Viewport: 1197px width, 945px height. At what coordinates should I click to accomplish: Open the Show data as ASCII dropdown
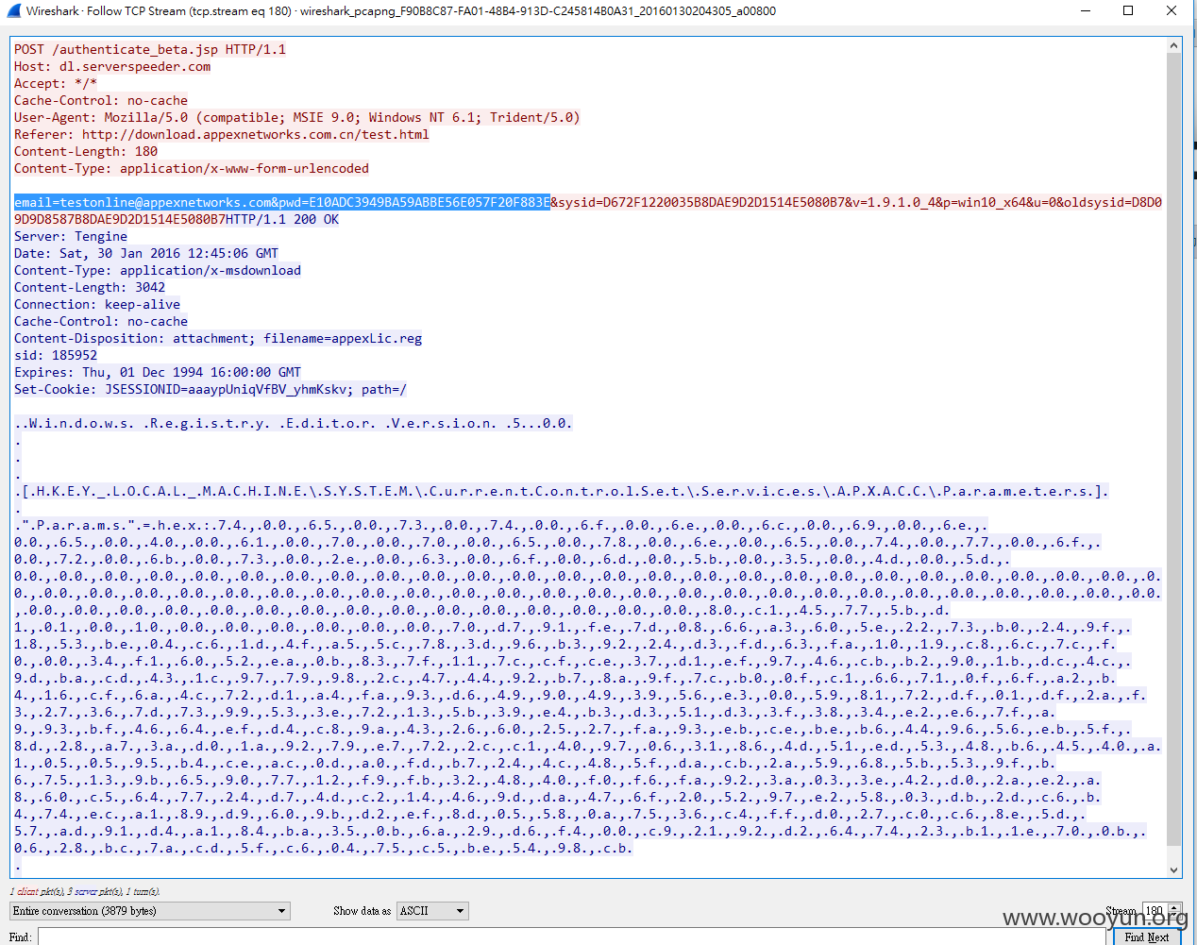click(x=432, y=911)
